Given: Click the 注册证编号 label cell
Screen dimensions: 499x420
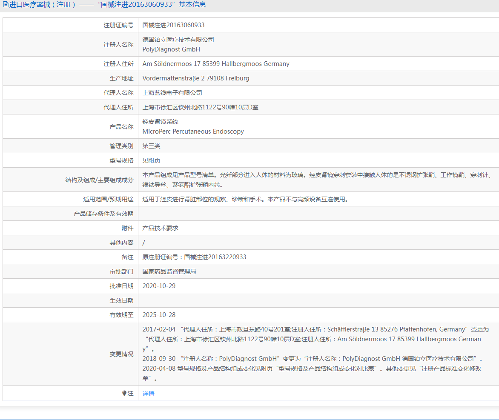Looking at the screenshot, I should (x=118, y=25).
